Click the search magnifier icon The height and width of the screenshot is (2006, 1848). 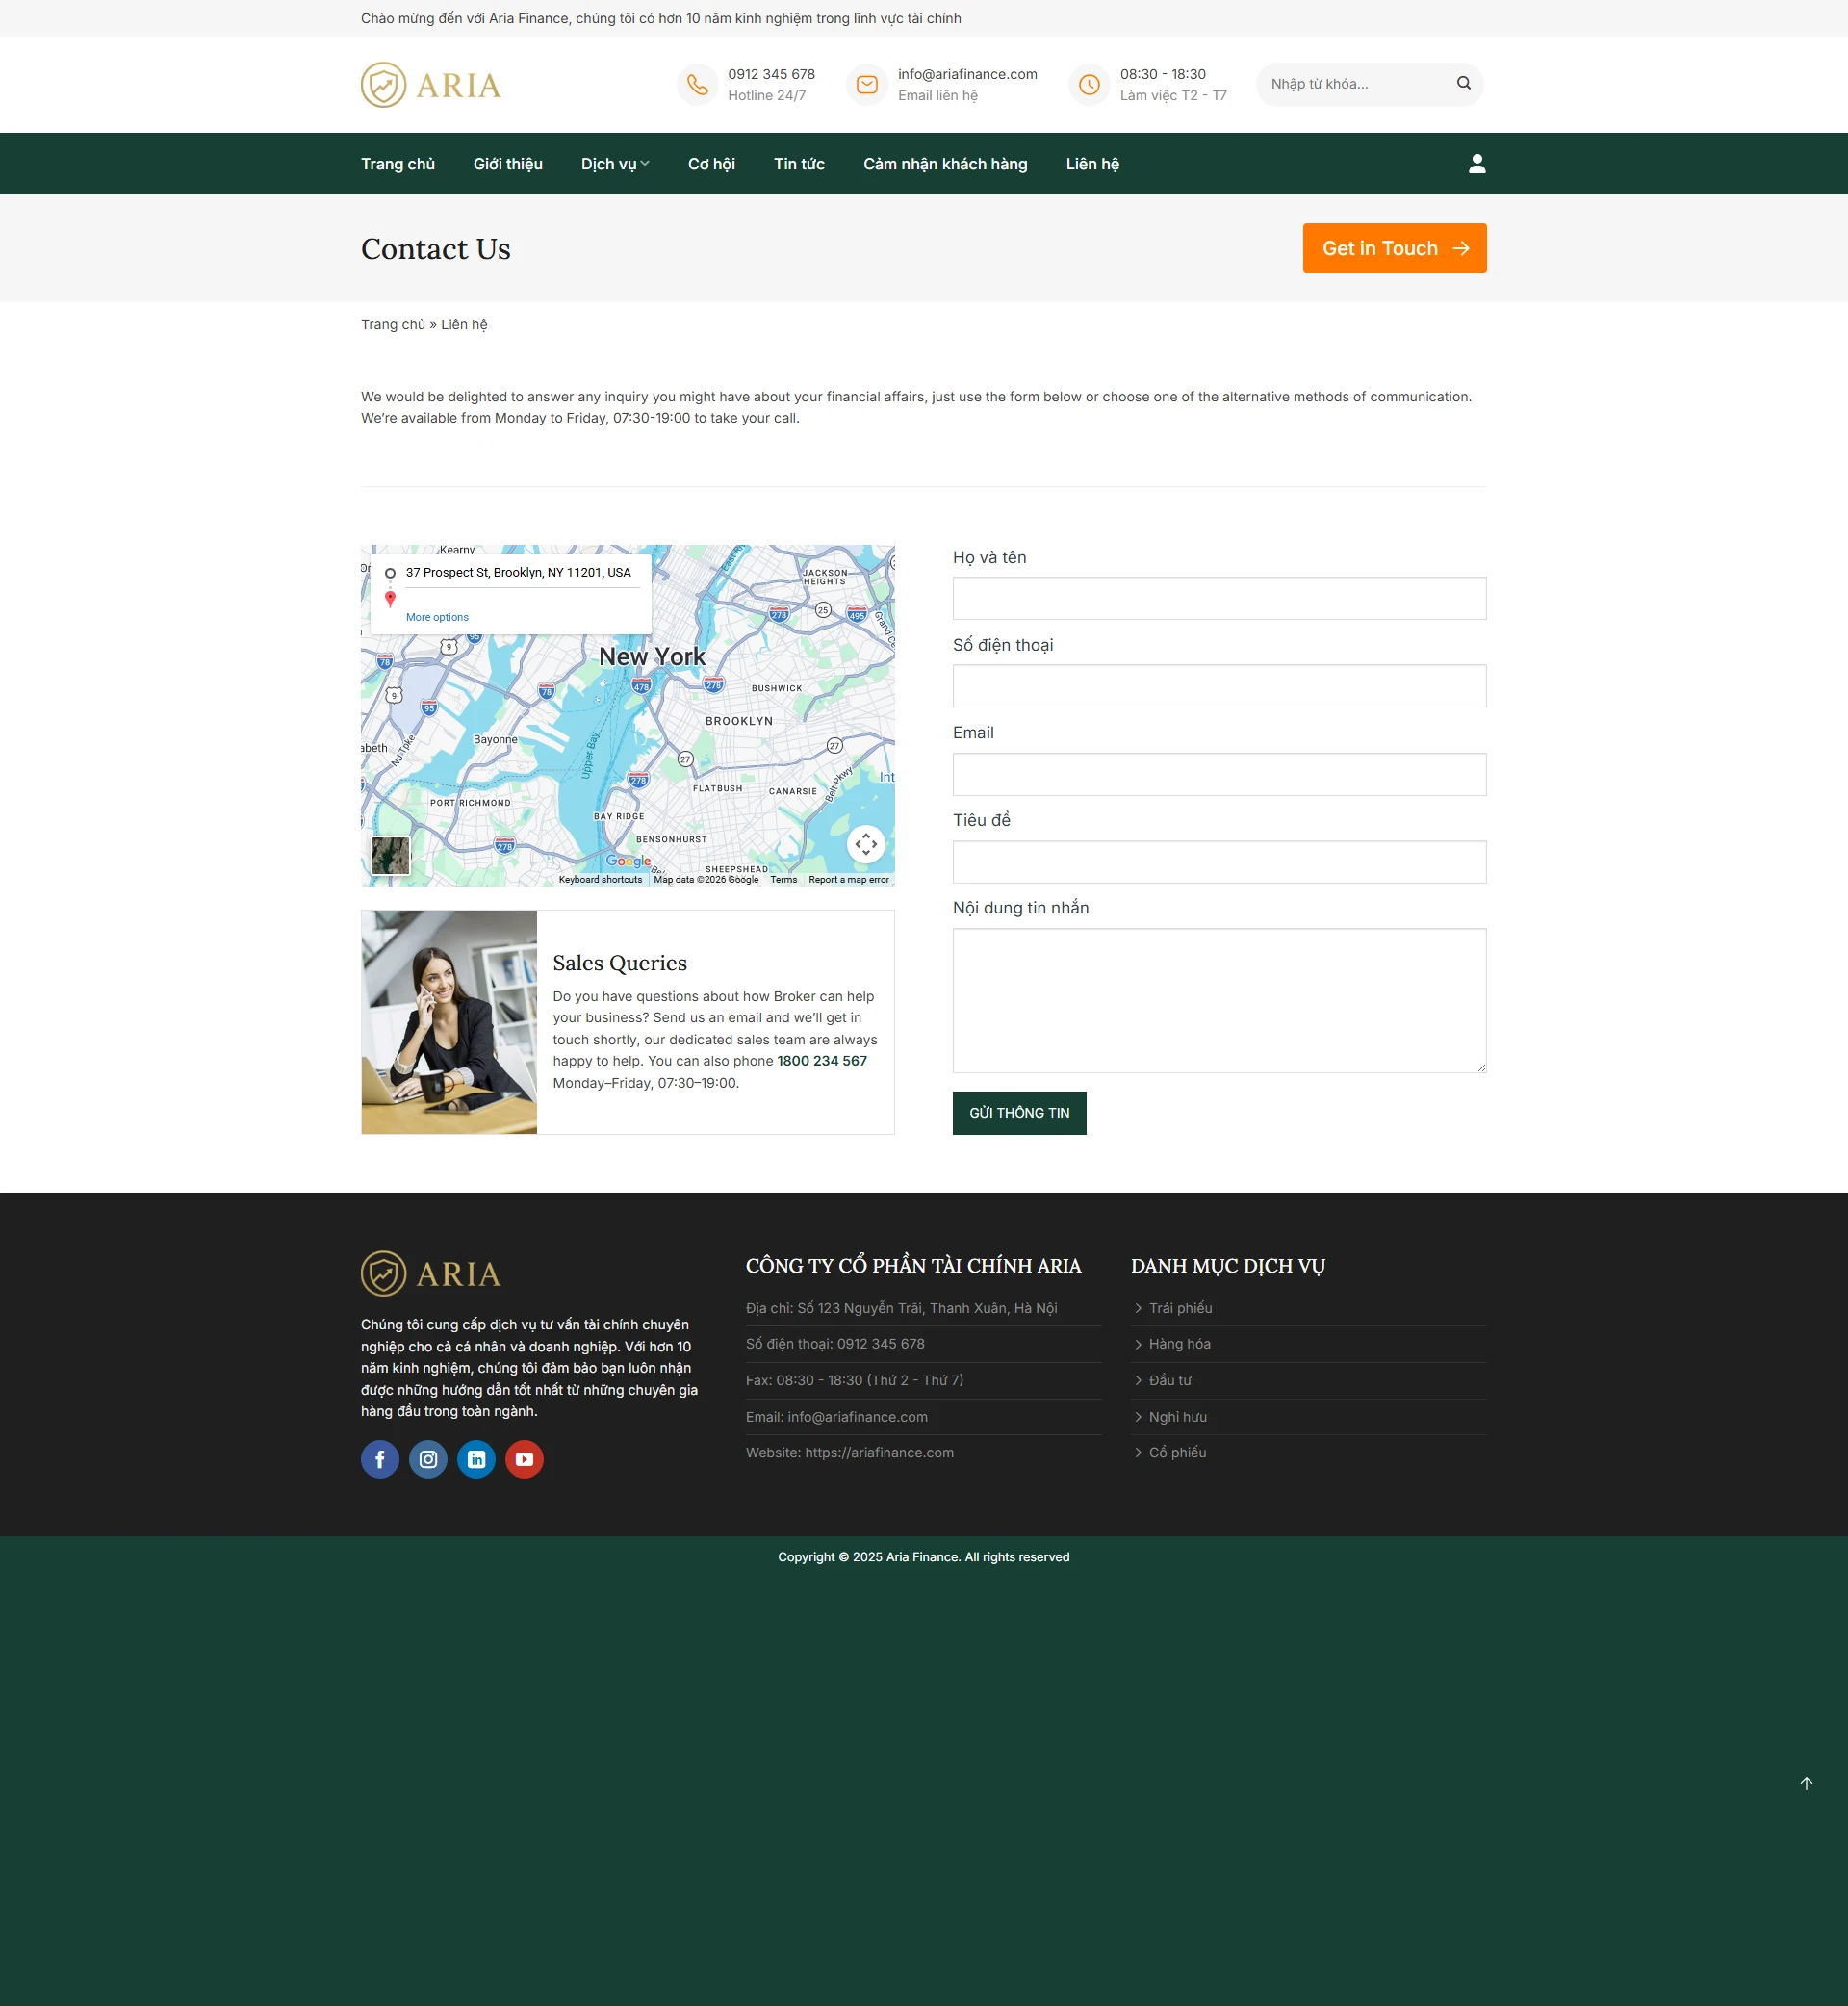pyautogui.click(x=1463, y=83)
